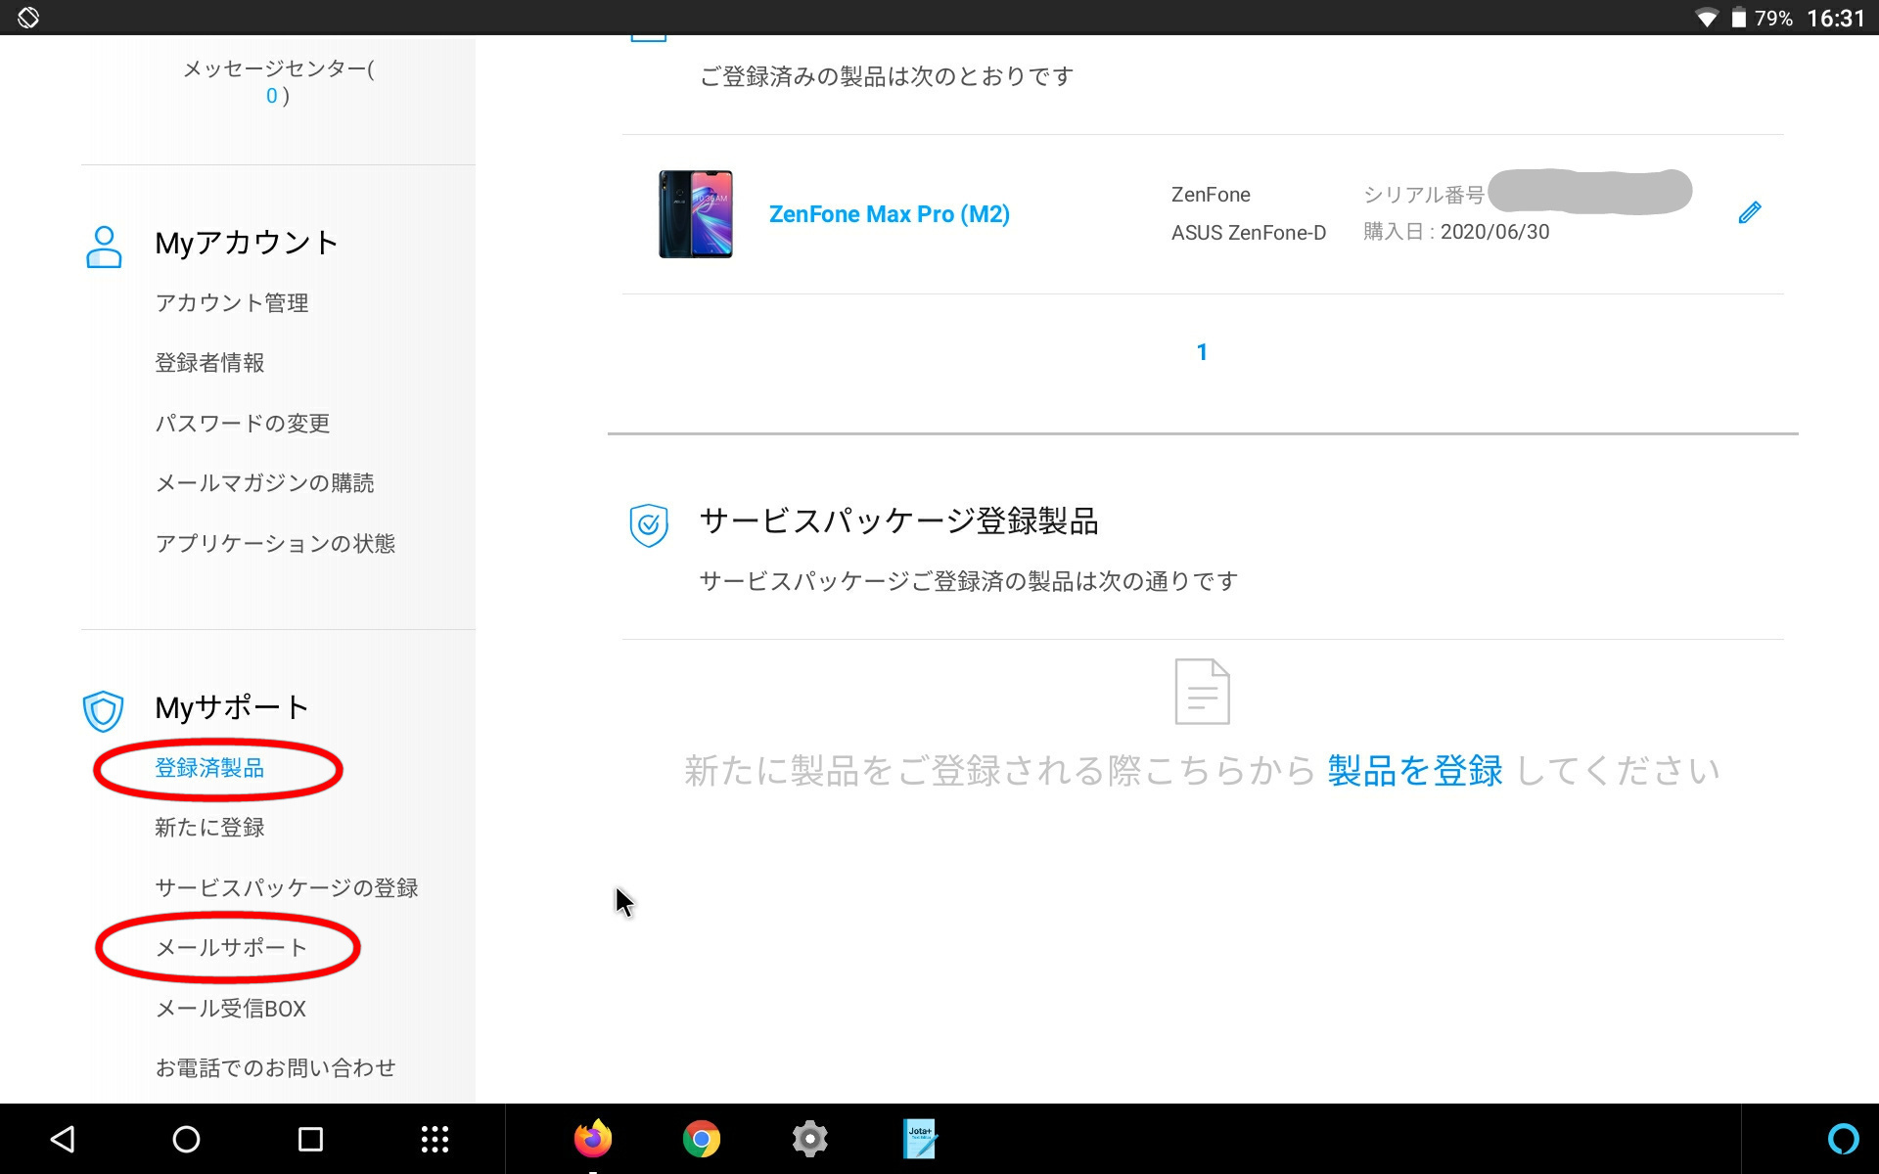Select アプリケーションの状態 menu item

[275, 544]
